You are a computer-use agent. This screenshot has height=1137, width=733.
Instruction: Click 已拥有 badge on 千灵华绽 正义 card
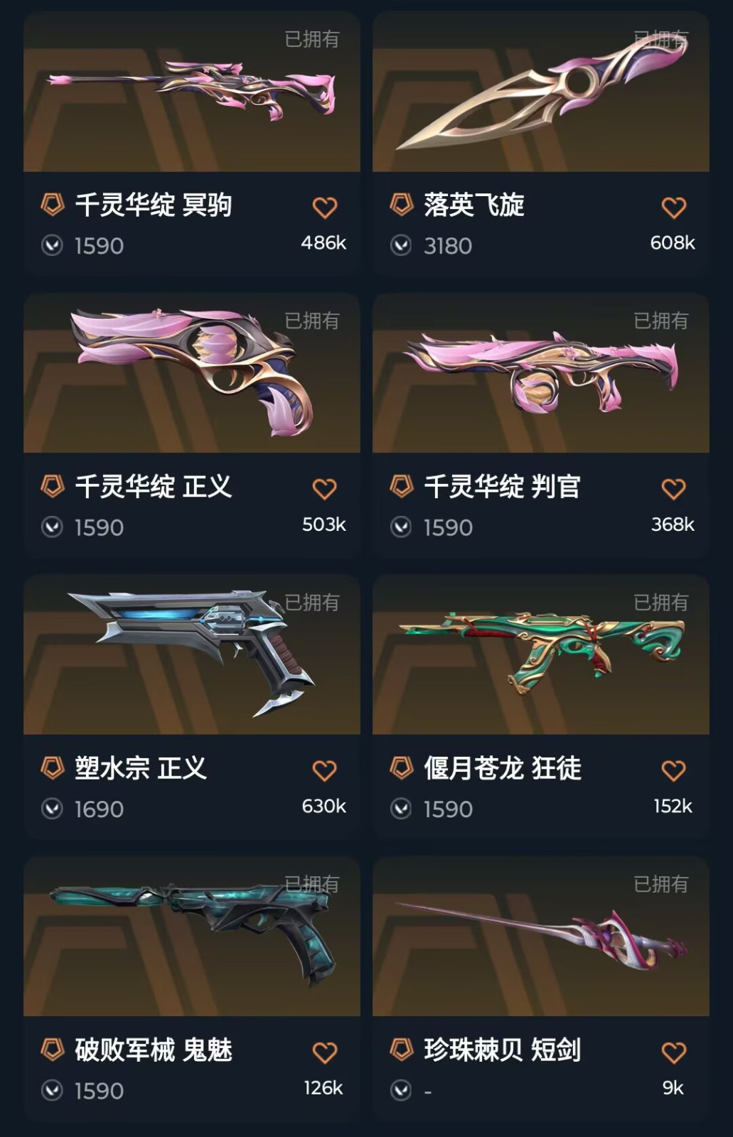pos(312,320)
